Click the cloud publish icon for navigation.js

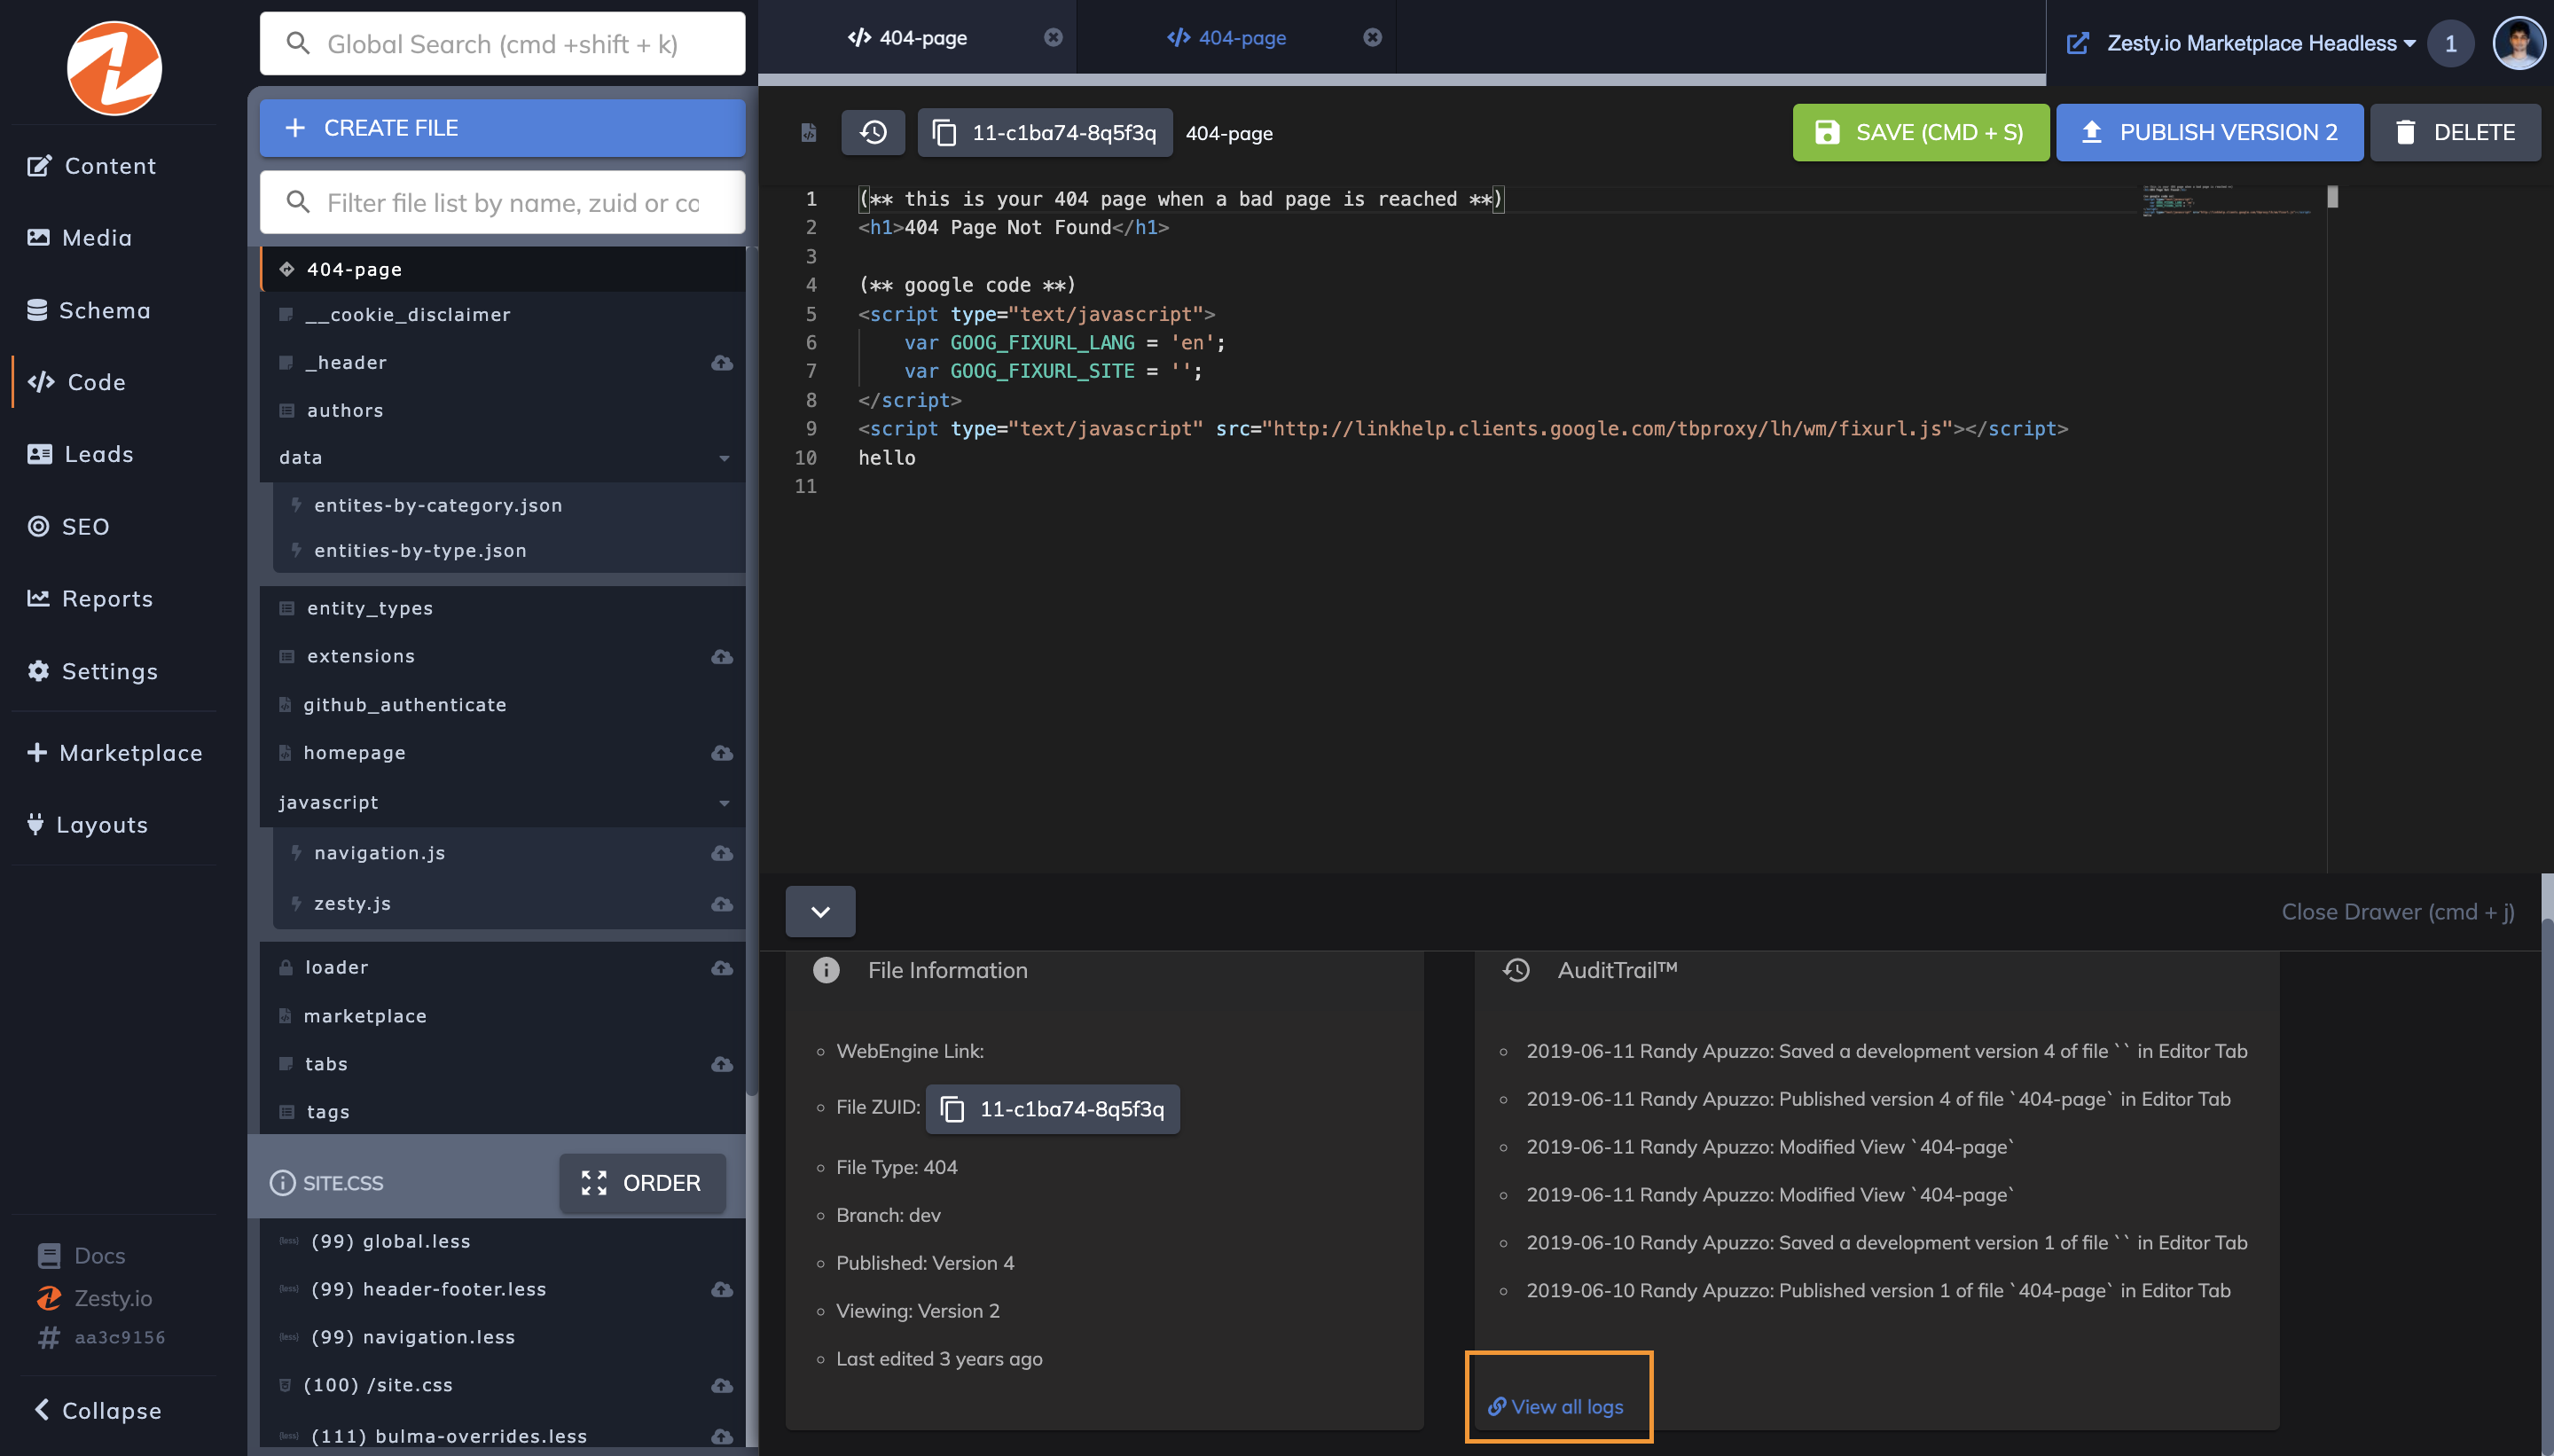[x=722, y=853]
